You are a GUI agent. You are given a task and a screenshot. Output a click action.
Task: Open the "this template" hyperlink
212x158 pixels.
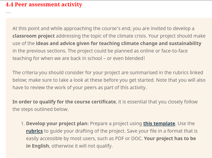(159, 124)
